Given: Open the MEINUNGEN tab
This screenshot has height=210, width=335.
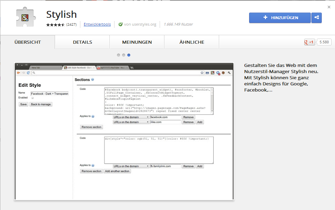Looking at the screenshot, I should point(137,42).
